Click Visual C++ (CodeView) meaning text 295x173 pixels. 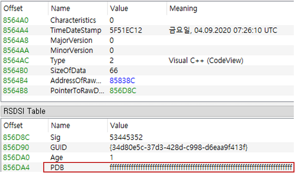point(206,60)
